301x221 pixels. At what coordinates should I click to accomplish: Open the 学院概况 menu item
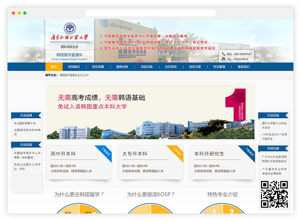click(x=74, y=67)
